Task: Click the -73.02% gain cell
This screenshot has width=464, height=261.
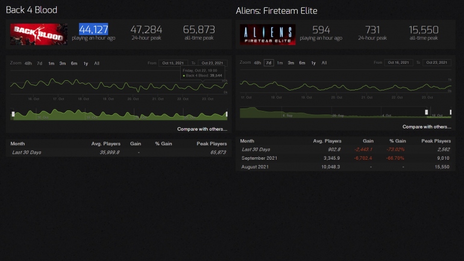Action: (x=395, y=149)
